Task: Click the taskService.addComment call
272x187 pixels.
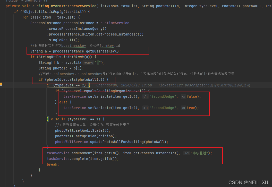Action: coord(129,153)
